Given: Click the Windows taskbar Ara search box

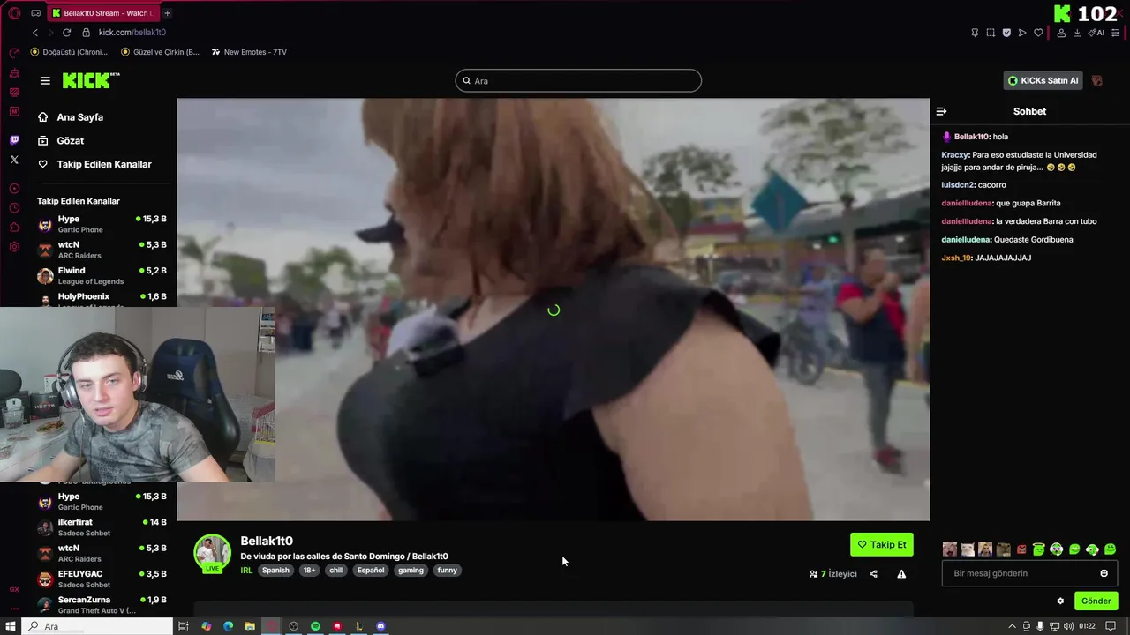Looking at the screenshot, I should click(x=98, y=626).
